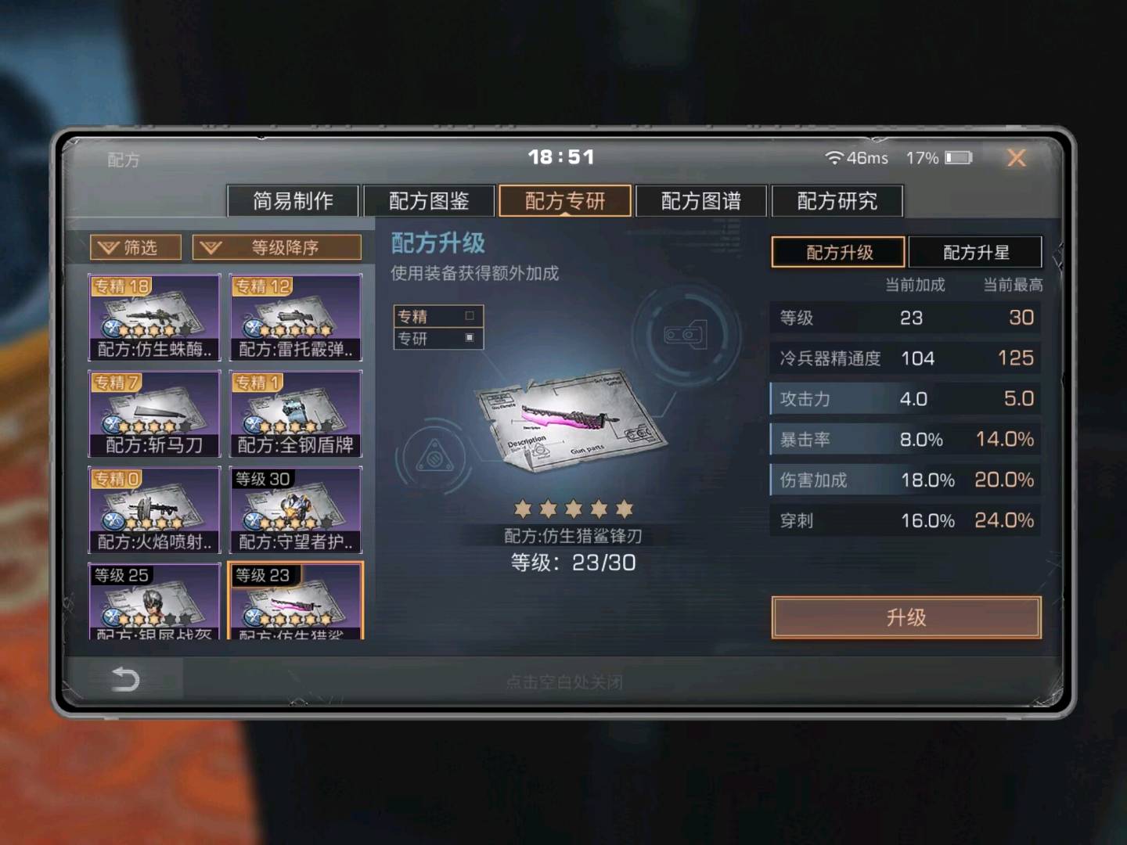Image resolution: width=1127 pixels, height=845 pixels.
Task: Choose the 全钢盾牌 recipe card
Action: pyautogui.click(x=296, y=414)
